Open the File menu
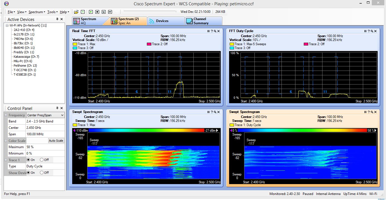Image resolution: width=386 pixels, height=200 pixels. click(x=11, y=12)
